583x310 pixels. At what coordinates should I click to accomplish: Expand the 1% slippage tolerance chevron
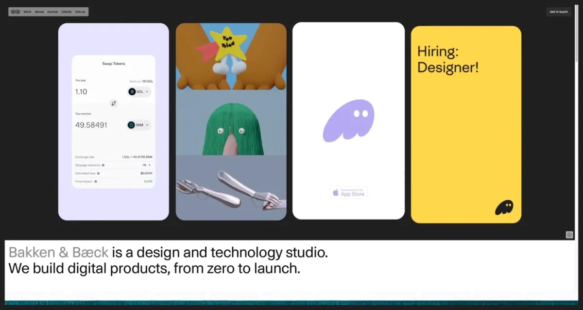(x=150, y=165)
